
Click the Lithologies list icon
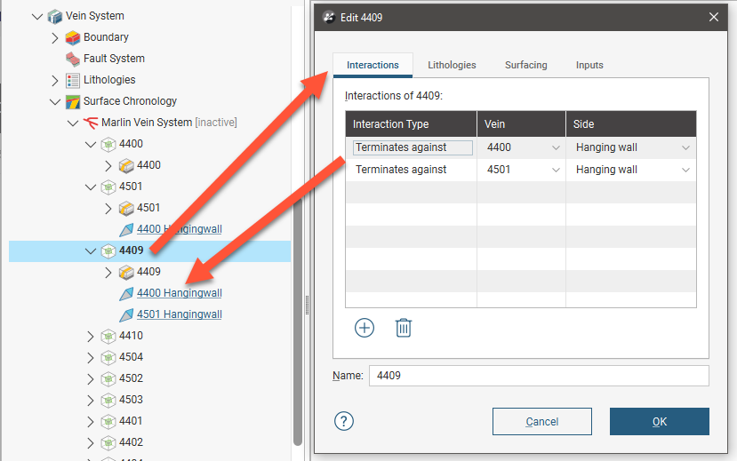pyautogui.click(x=73, y=80)
